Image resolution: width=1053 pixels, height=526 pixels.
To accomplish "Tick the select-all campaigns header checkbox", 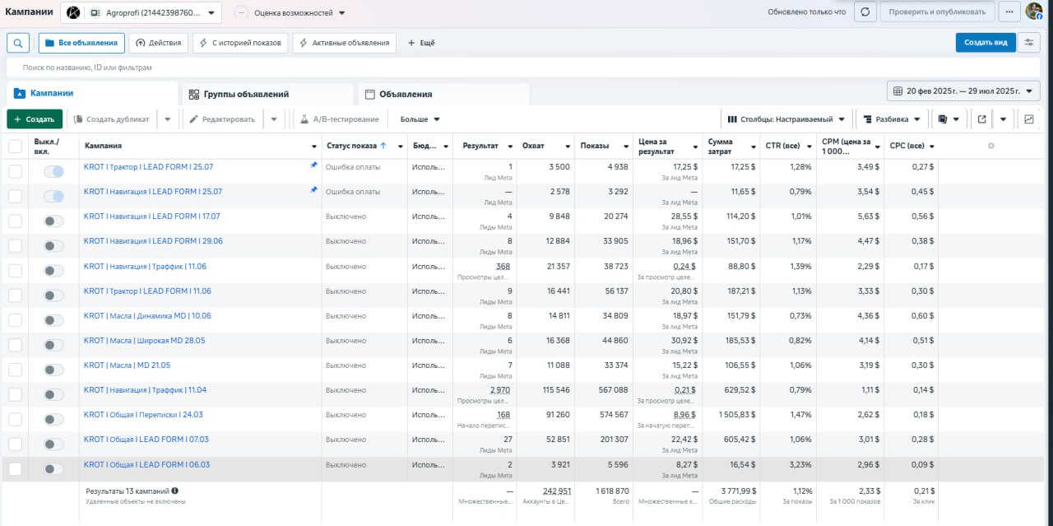I will point(16,147).
